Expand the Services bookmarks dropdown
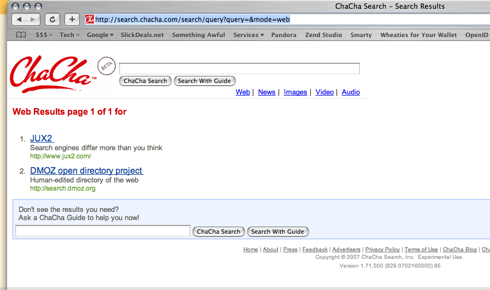The height and width of the screenshot is (290, 490). pos(248,35)
